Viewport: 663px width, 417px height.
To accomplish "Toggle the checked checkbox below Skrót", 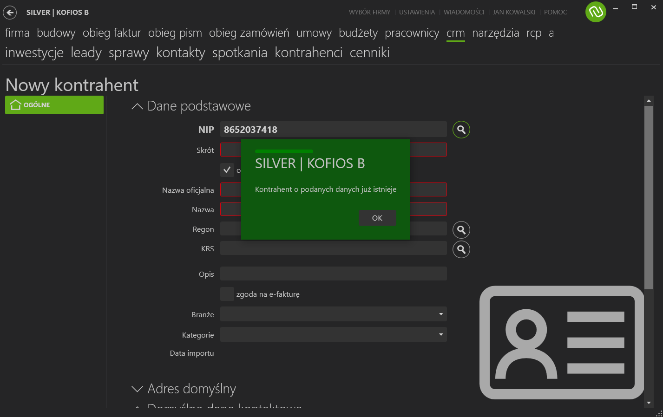I will (227, 170).
